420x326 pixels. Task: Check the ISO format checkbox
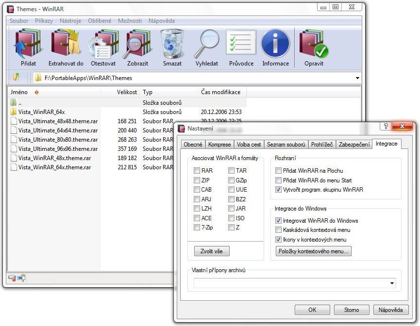[232, 218]
